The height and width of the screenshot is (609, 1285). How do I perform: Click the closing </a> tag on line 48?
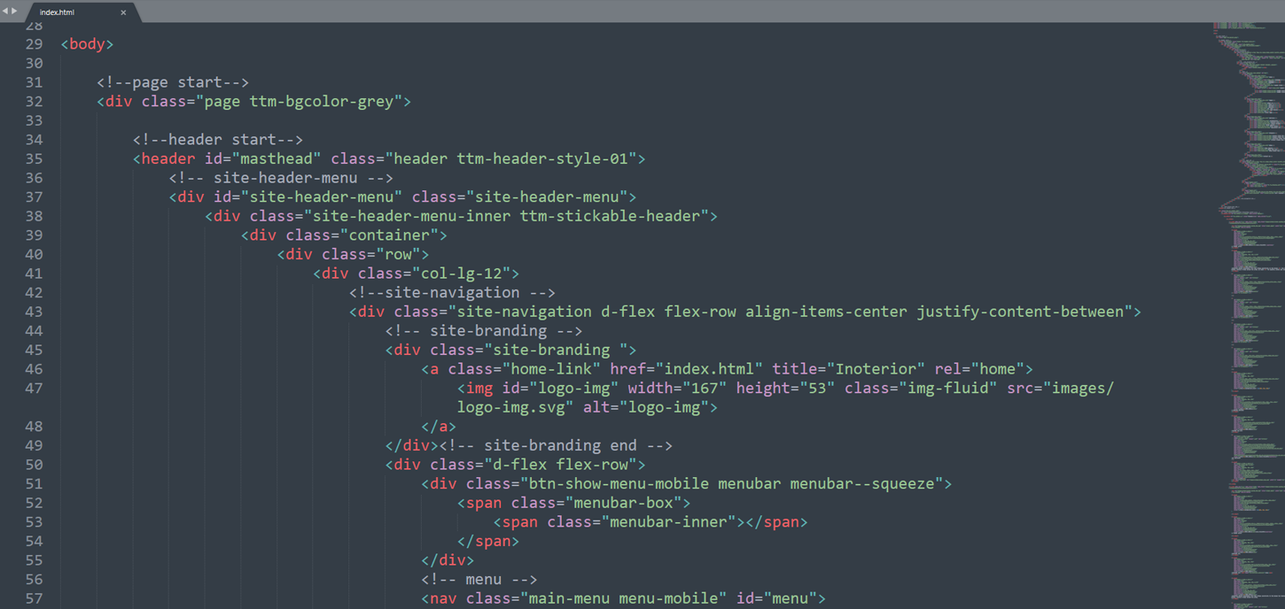[439, 427]
